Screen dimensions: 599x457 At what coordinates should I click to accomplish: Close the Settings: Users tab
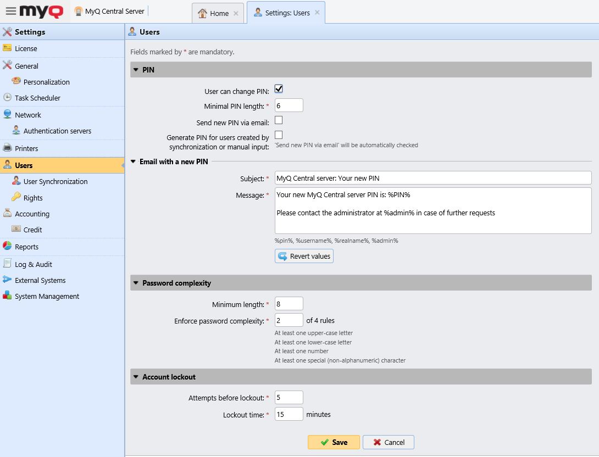click(317, 13)
